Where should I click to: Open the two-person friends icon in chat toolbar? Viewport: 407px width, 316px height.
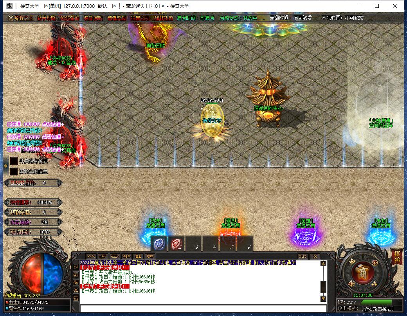[139, 256]
